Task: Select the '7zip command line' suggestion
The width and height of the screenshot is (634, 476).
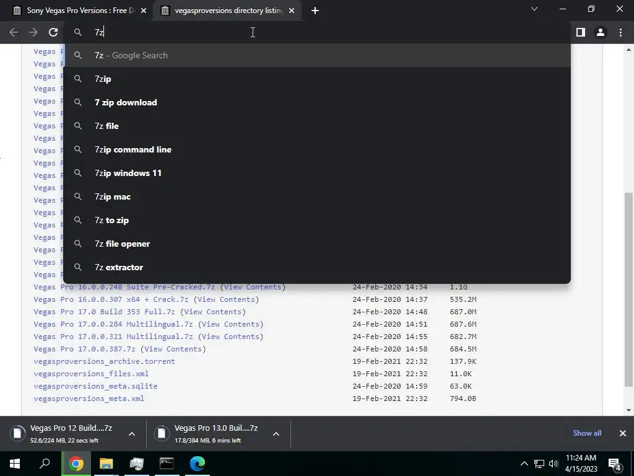Action: 316,149
